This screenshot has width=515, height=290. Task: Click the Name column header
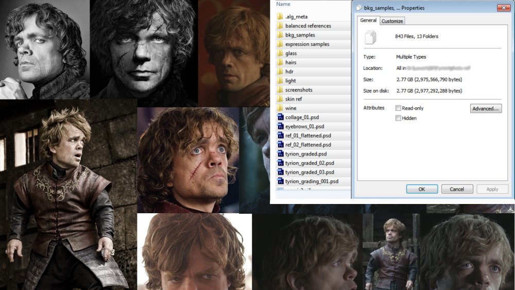tap(283, 4)
